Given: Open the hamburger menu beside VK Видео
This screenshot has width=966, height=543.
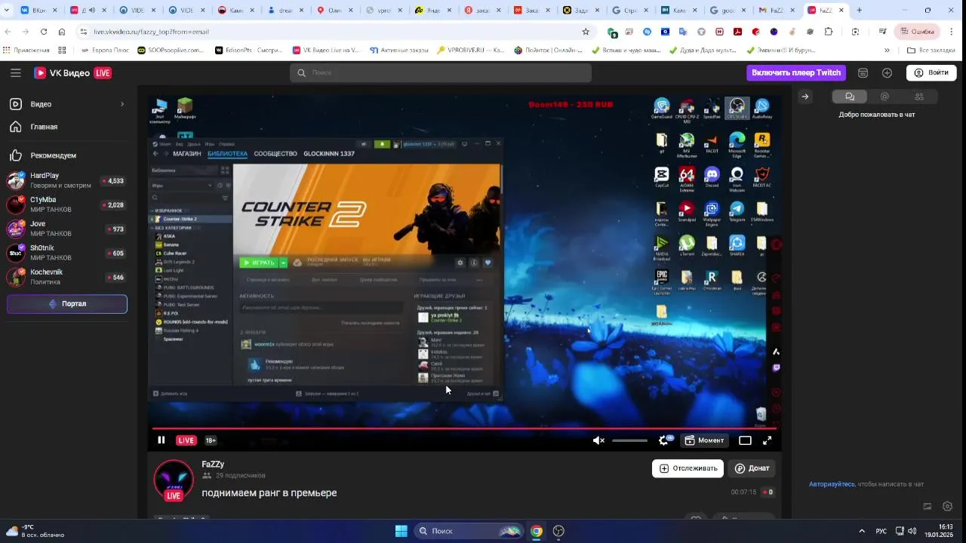Looking at the screenshot, I should tap(16, 72).
